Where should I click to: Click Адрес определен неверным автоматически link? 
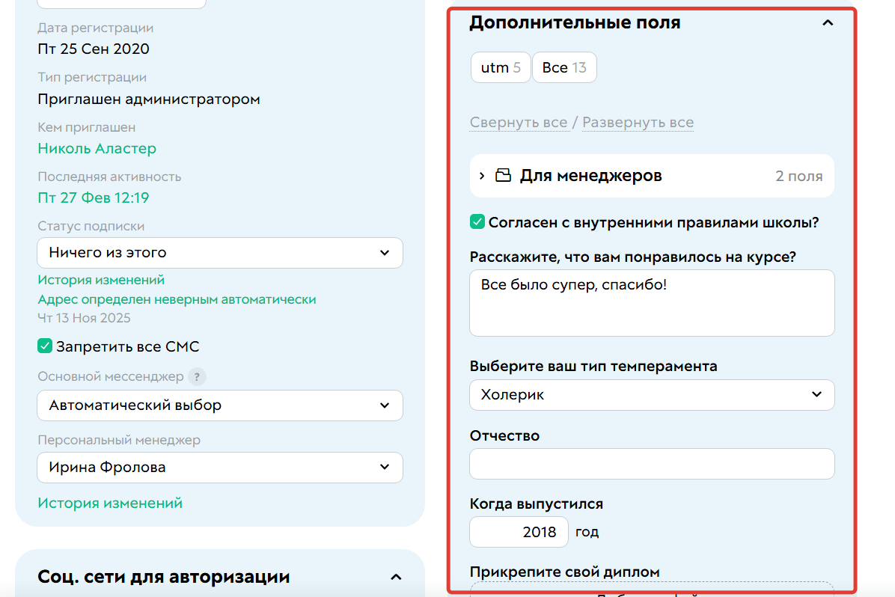click(x=177, y=299)
